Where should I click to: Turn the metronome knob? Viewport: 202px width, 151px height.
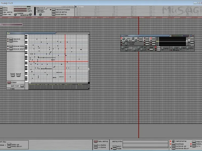[173, 141]
